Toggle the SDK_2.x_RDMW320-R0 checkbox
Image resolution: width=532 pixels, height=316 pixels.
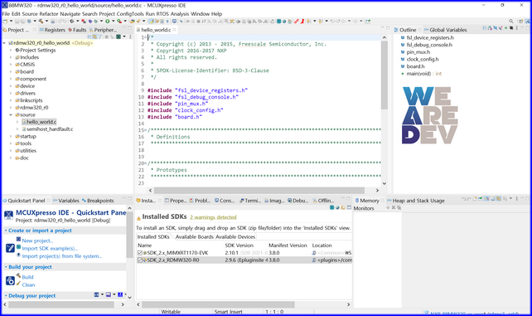(x=140, y=260)
